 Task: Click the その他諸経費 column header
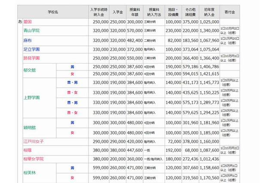click(190, 12)
